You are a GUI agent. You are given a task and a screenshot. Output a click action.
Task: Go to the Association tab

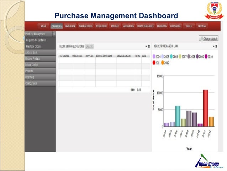pos(101,26)
